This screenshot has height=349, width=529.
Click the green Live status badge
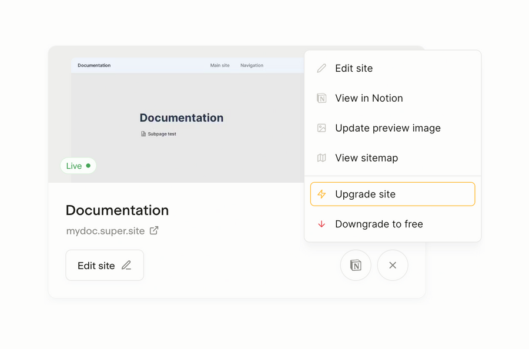(78, 166)
